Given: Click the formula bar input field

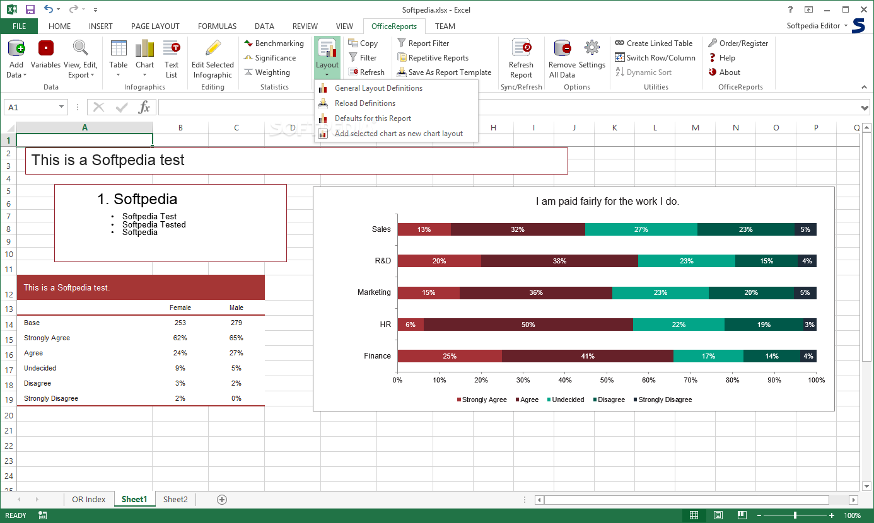Looking at the screenshot, I should (508, 107).
